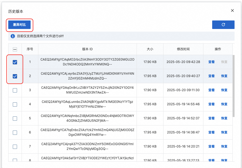Click 恢复 for version 4
The image size is (242, 168).
click(x=224, y=104)
